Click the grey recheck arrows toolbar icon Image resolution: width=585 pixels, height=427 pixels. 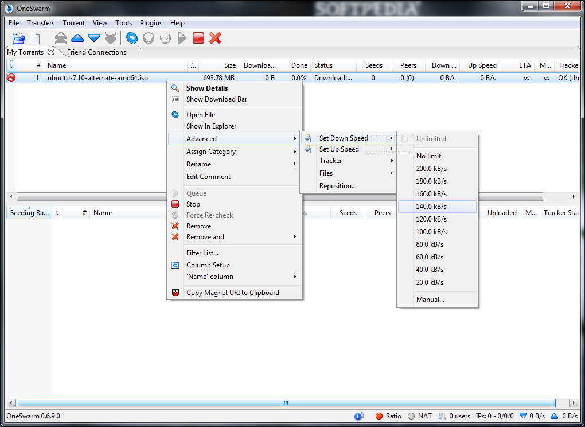[165, 38]
